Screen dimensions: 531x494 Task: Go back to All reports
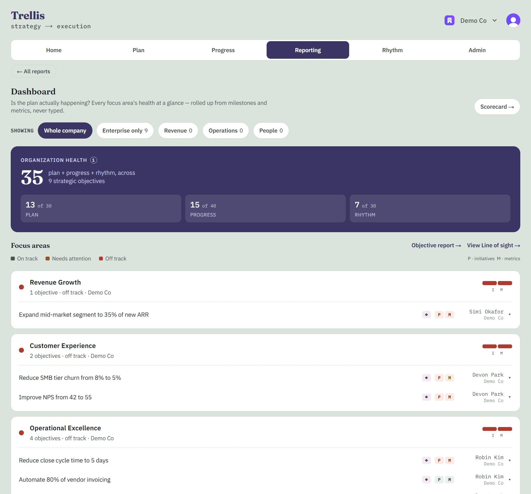pos(33,71)
